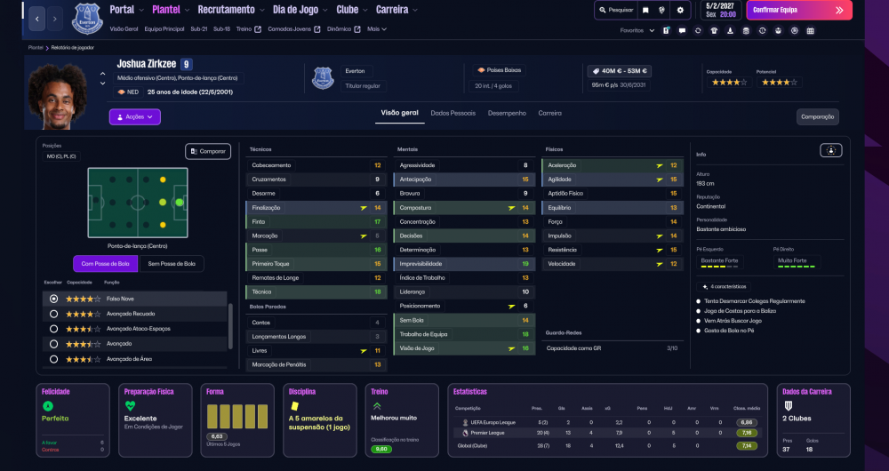This screenshot has width=889, height=471.
Task: Click the round target shortcut icon
Action: 794,30
